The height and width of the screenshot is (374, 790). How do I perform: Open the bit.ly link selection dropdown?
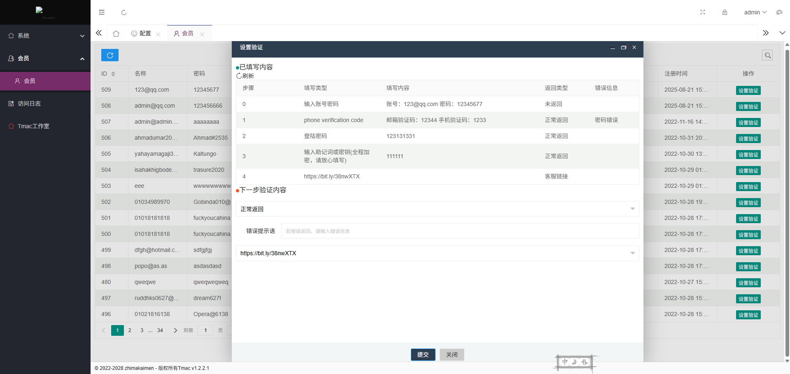point(437,253)
